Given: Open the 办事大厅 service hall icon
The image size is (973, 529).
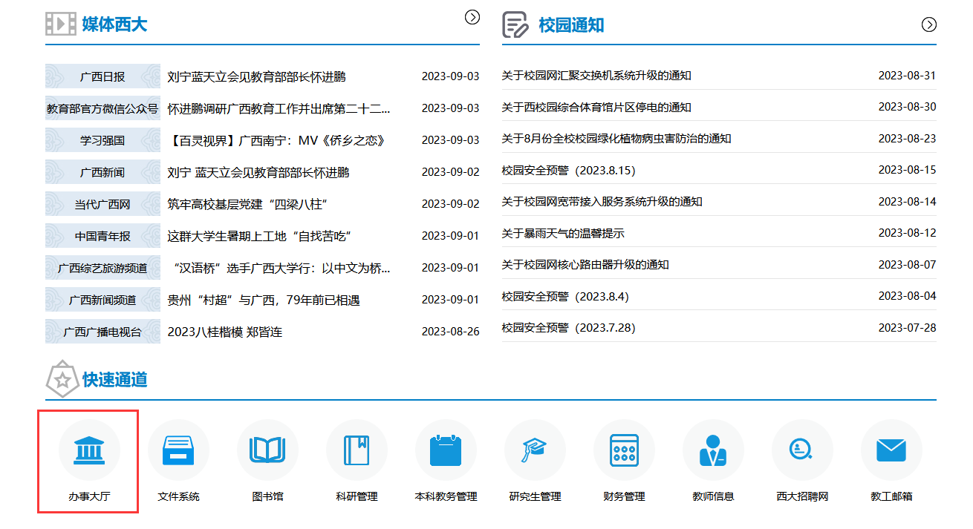Looking at the screenshot, I should 89,450.
